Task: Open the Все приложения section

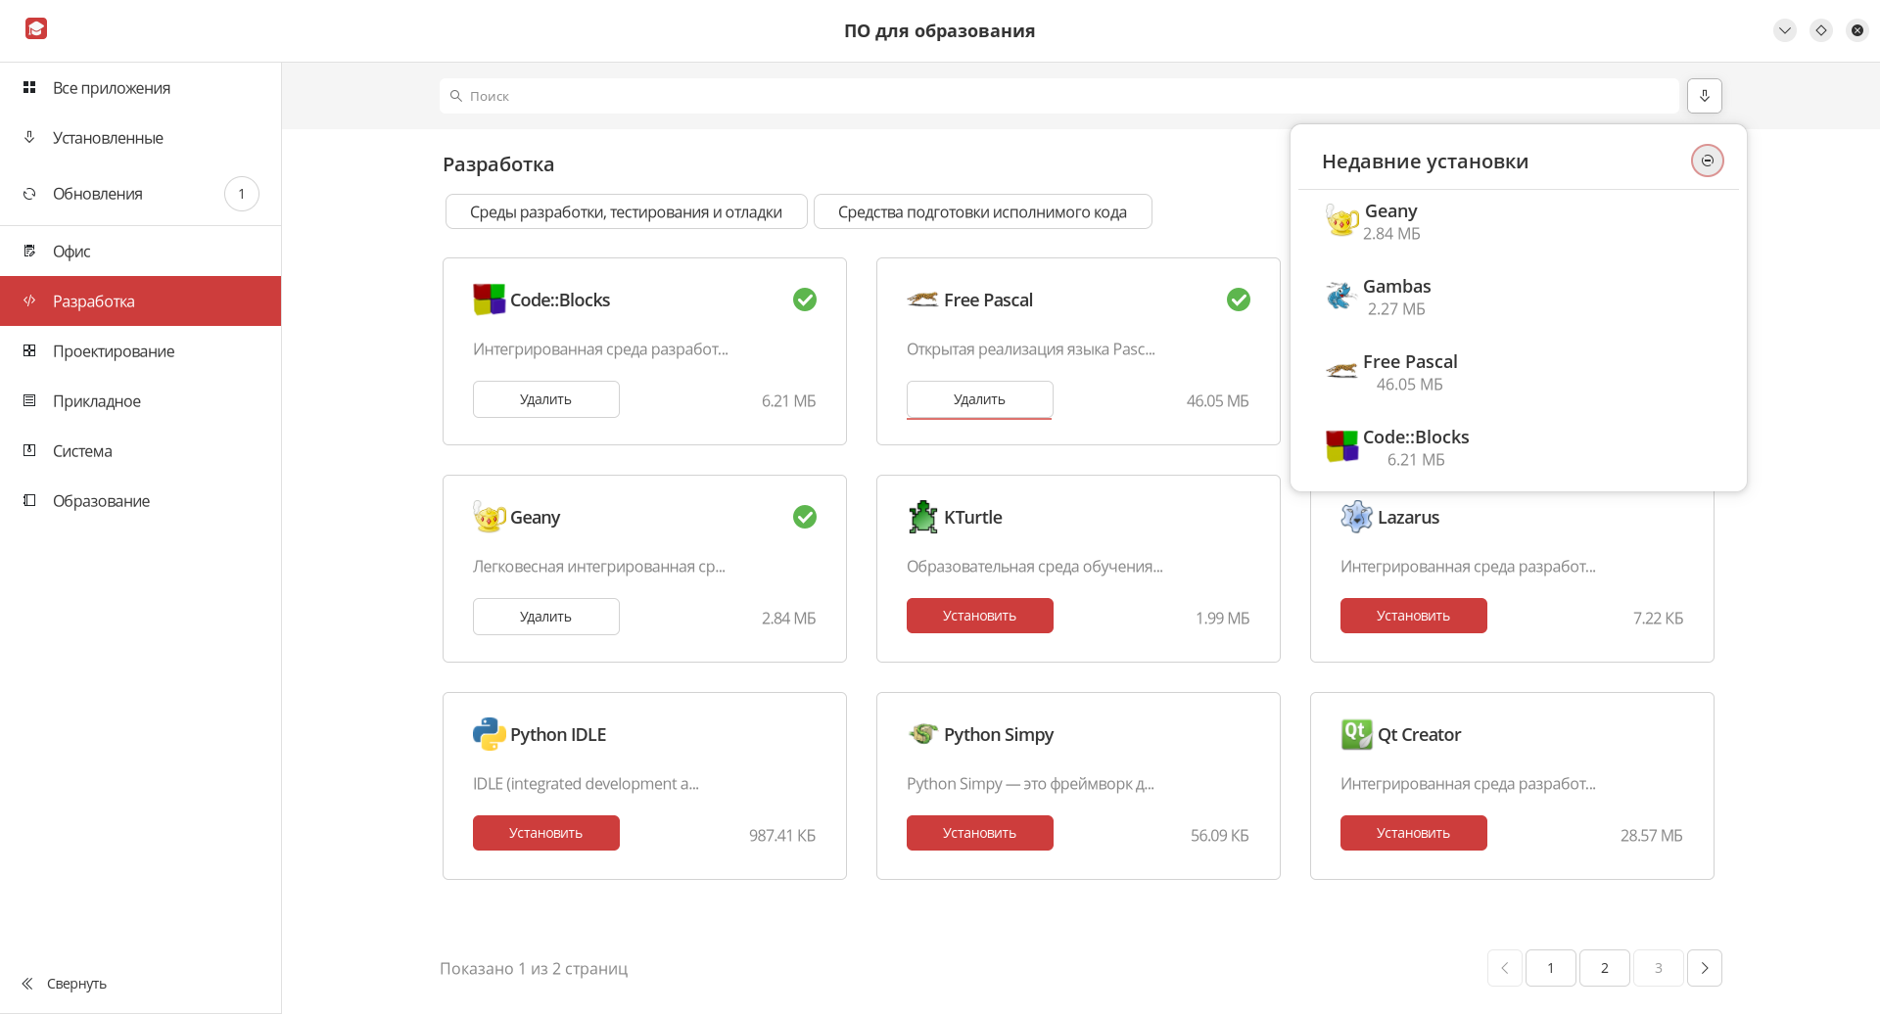Action: coord(140,88)
